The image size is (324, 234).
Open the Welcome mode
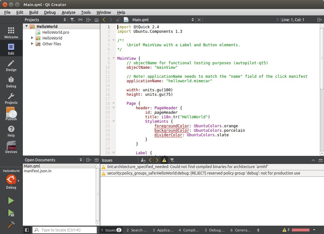(x=11, y=33)
